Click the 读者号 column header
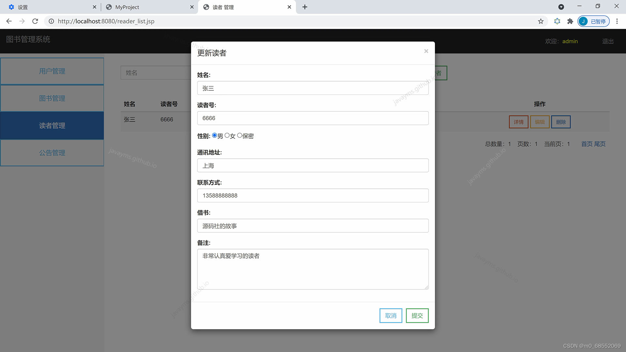This screenshot has height=352, width=626. tap(169, 104)
